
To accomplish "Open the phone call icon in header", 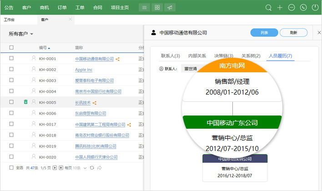I will (303, 8).
